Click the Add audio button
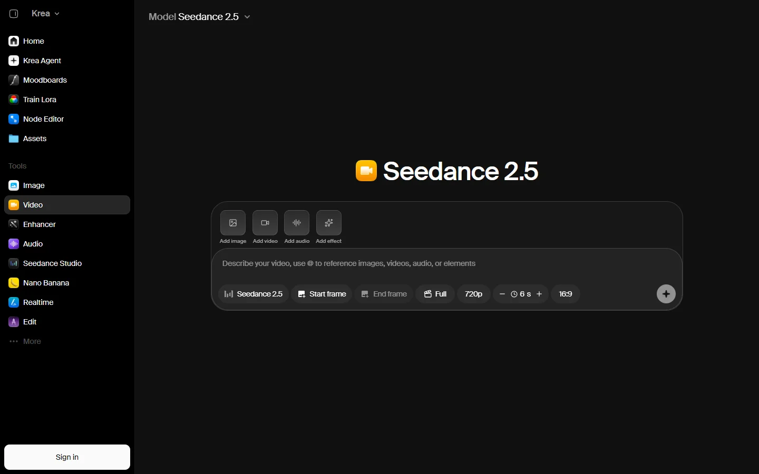759x474 pixels. (297, 223)
